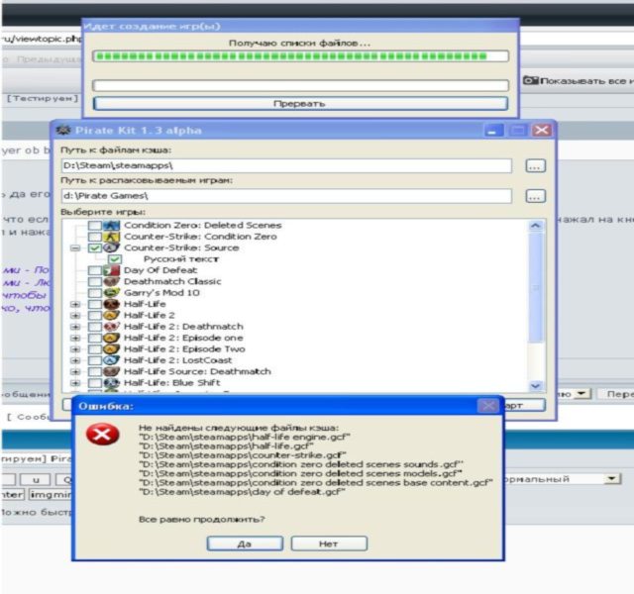This screenshot has width=634, height=594.
Task: Uncheck the Counter-Strike: Source checkbox
Action: tap(95, 247)
